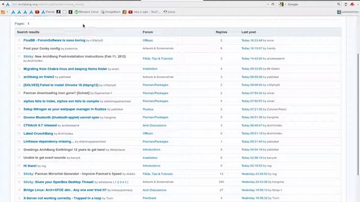Screen dimensions: 360x202
Task: Open the archbang on fvwm2 topic
Action: 39,77
